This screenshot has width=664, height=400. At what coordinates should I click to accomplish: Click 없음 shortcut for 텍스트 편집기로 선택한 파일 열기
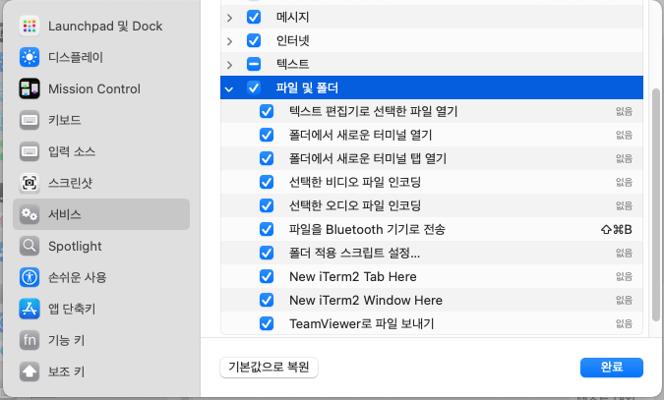coord(624,111)
